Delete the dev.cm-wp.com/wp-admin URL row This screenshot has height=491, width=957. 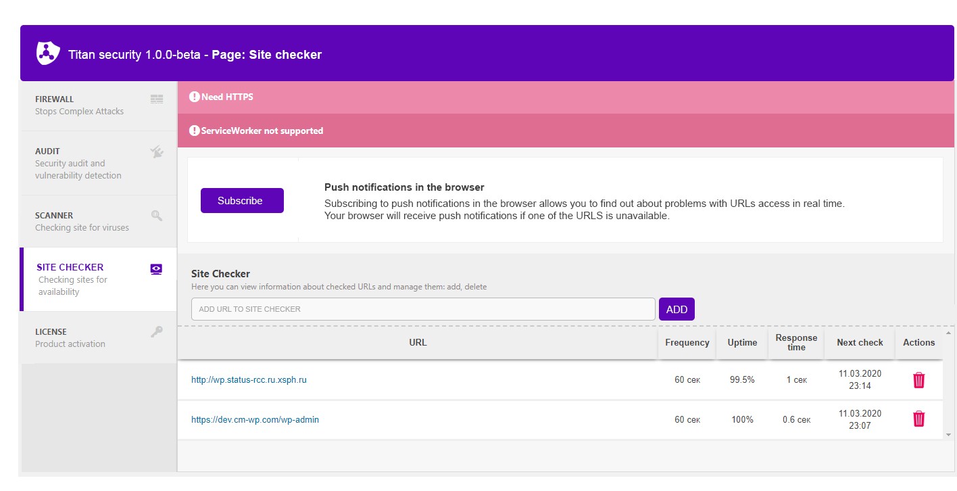click(918, 419)
